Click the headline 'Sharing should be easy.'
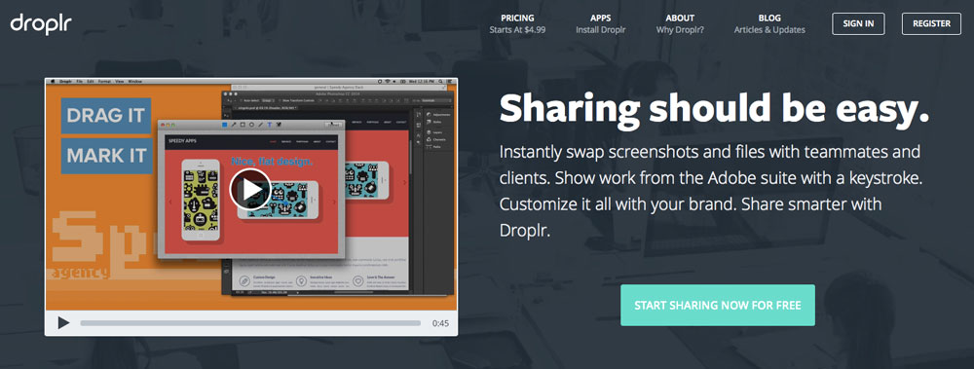The height and width of the screenshot is (369, 974). (714, 109)
